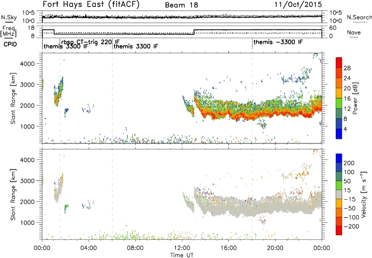Click the dark blue top swatch of the Velocity colorbar
Screen dimensions: 372x258
339,158
